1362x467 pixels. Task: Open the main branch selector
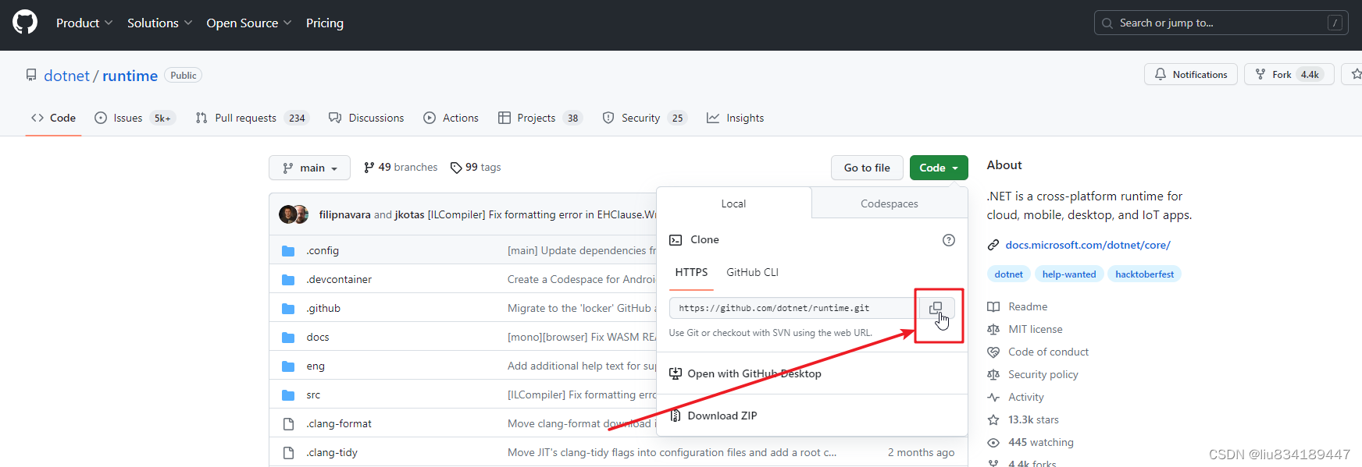pyautogui.click(x=310, y=168)
